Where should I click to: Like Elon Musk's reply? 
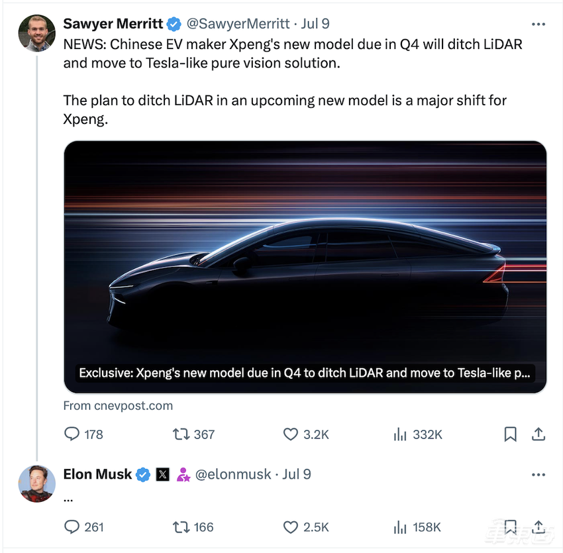(291, 527)
